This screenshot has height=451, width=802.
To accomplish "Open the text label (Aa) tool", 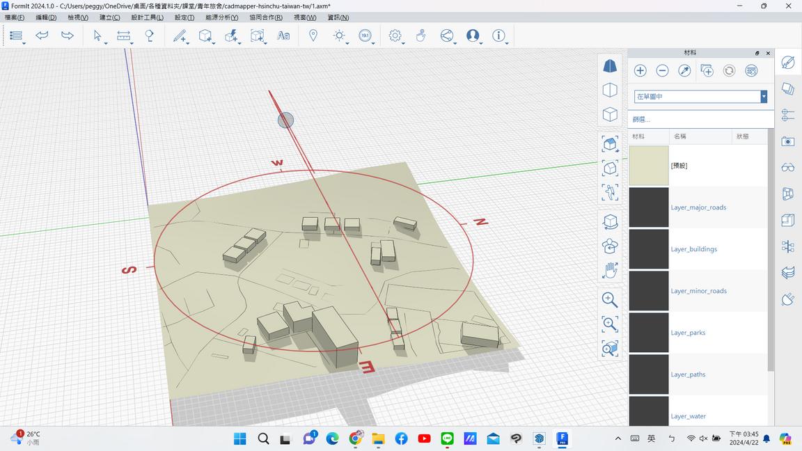I will click(x=283, y=35).
